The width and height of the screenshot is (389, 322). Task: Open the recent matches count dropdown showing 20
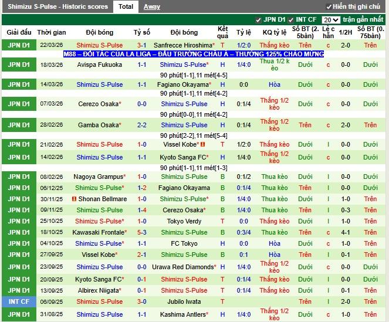coord(331,20)
